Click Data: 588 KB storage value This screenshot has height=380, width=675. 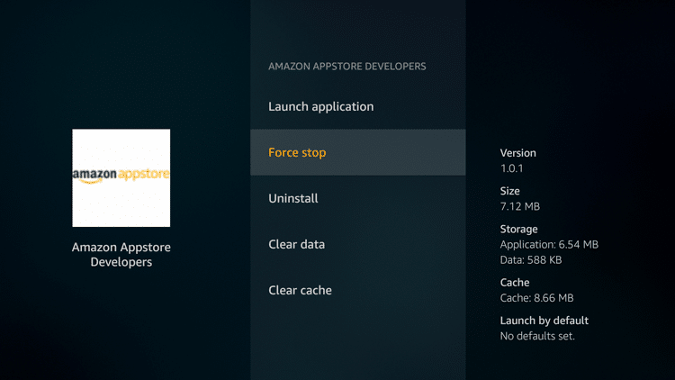[531, 260]
